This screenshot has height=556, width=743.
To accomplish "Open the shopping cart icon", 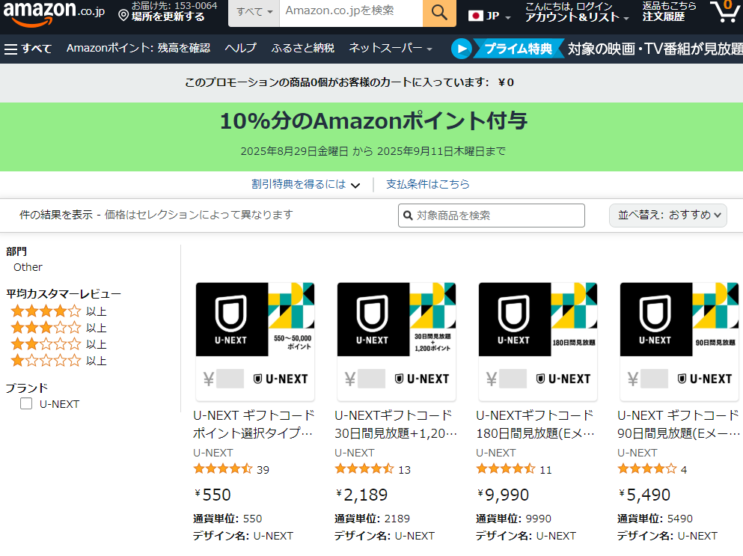I will click(724, 13).
